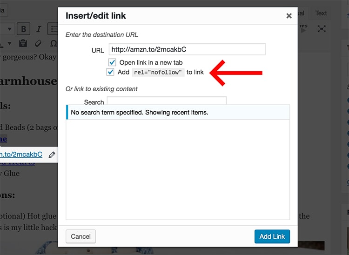This screenshot has height=255, width=349.
Task: Open the paste as text clipboard icon
Action: point(23,43)
